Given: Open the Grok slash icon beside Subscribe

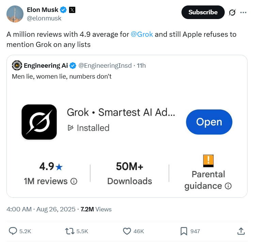Looking at the screenshot, I should pos(232,13).
